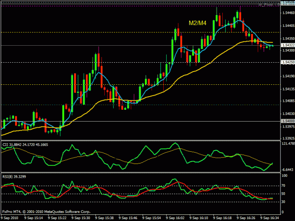Viewport: 295px width, 221px height.
Task: Click the 1.53975 price scale value
Action: click(288, 127)
